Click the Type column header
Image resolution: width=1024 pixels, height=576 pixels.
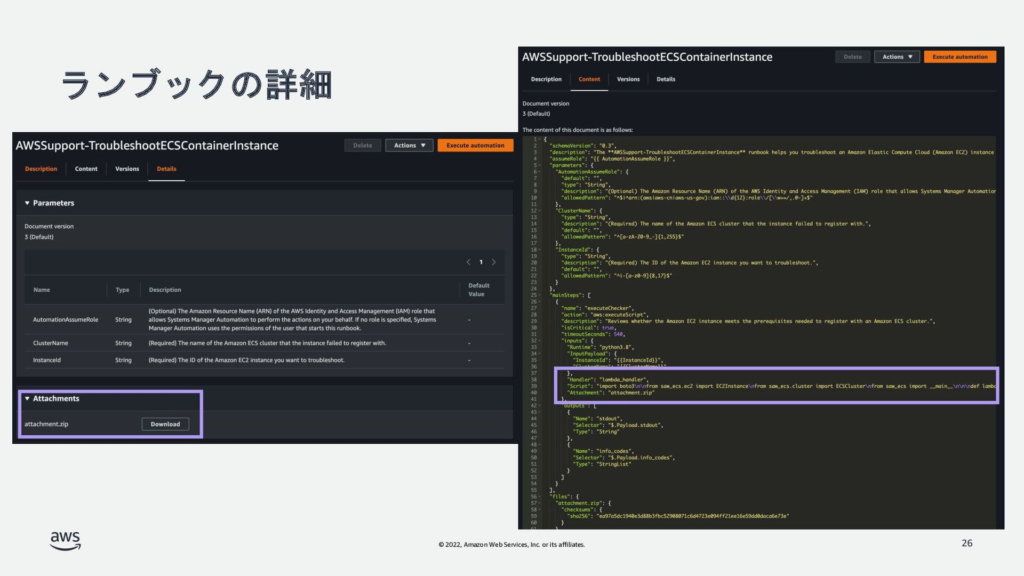click(x=122, y=290)
